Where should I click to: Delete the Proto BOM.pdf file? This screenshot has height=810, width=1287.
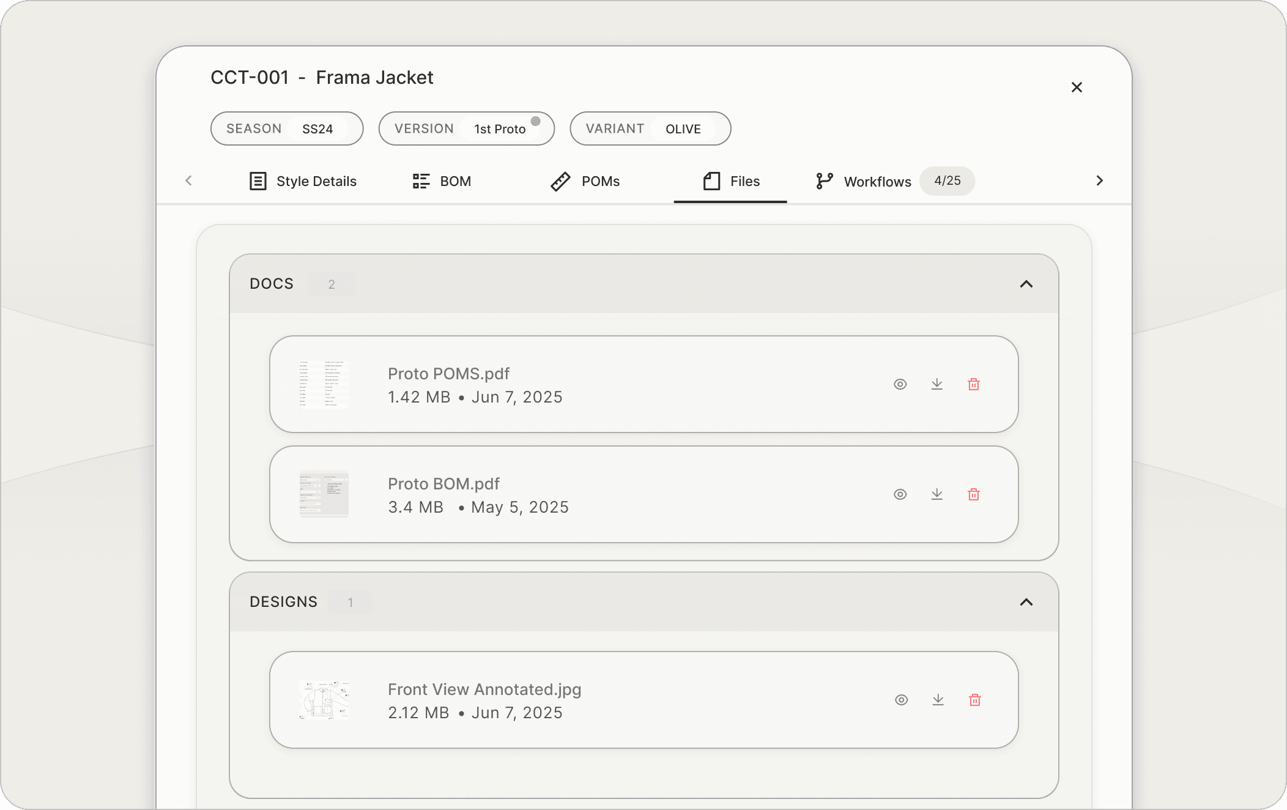tap(973, 494)
